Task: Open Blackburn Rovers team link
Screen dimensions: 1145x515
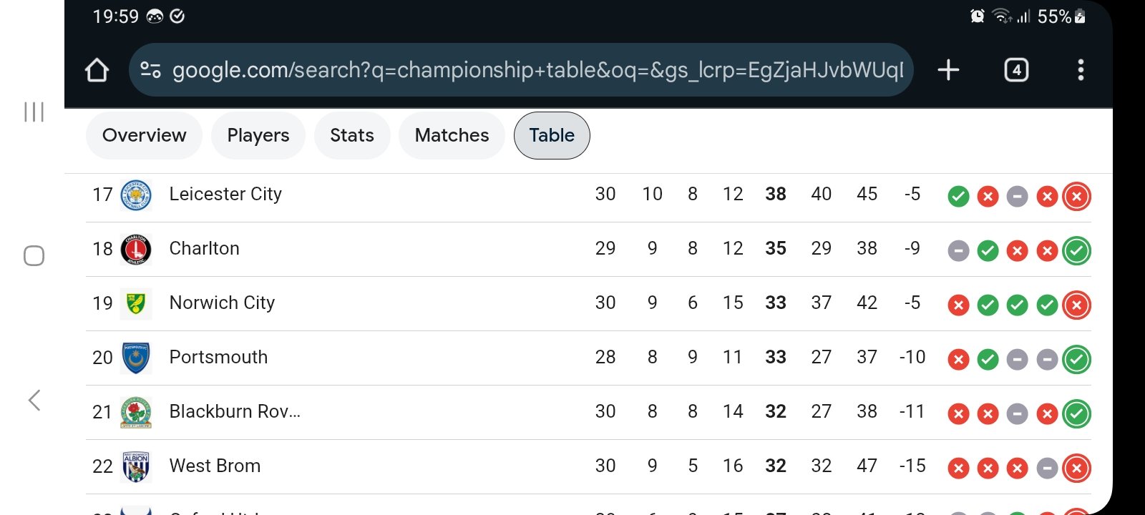Action: 235,411
